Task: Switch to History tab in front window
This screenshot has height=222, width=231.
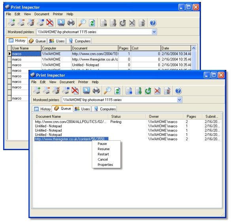Action: click(42, 109)
